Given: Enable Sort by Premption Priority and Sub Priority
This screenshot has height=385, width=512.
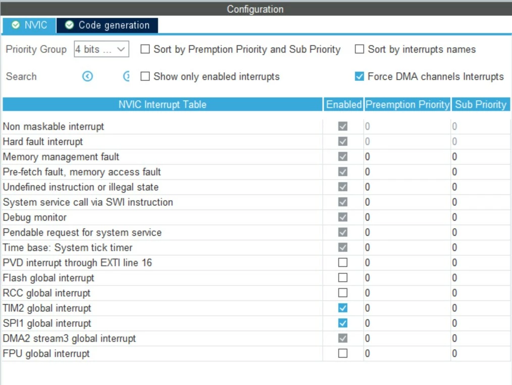Looking at the screenshot, I should tap(145, 49).
